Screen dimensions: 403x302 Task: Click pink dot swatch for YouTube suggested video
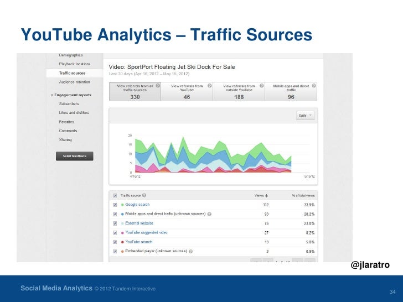(x=122, y=233)
